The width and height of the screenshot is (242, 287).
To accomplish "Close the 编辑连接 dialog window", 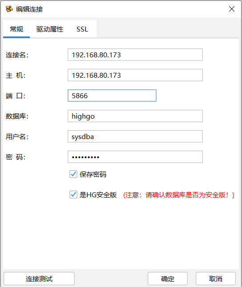I will click(x=232, y=9).
